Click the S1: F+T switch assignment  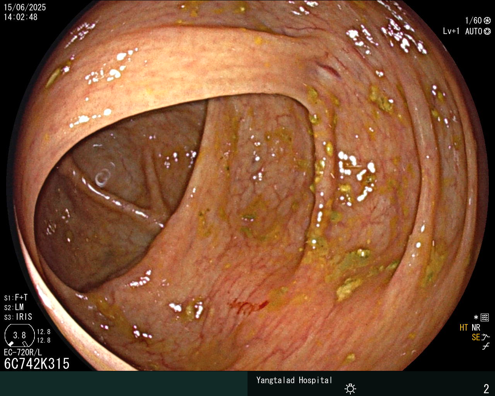tap(16, 297)
